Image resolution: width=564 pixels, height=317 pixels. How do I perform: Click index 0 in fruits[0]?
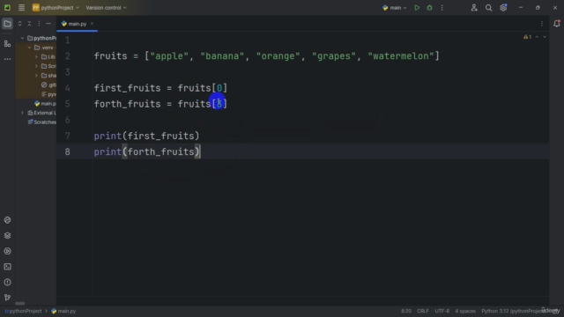(x=219, y=88)
